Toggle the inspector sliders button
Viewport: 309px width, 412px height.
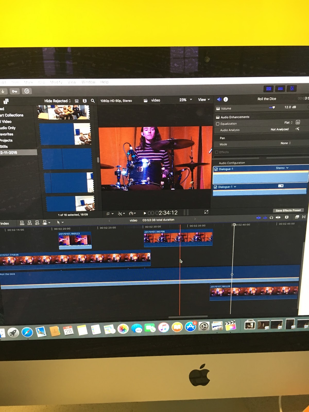(x=292, y=89)
